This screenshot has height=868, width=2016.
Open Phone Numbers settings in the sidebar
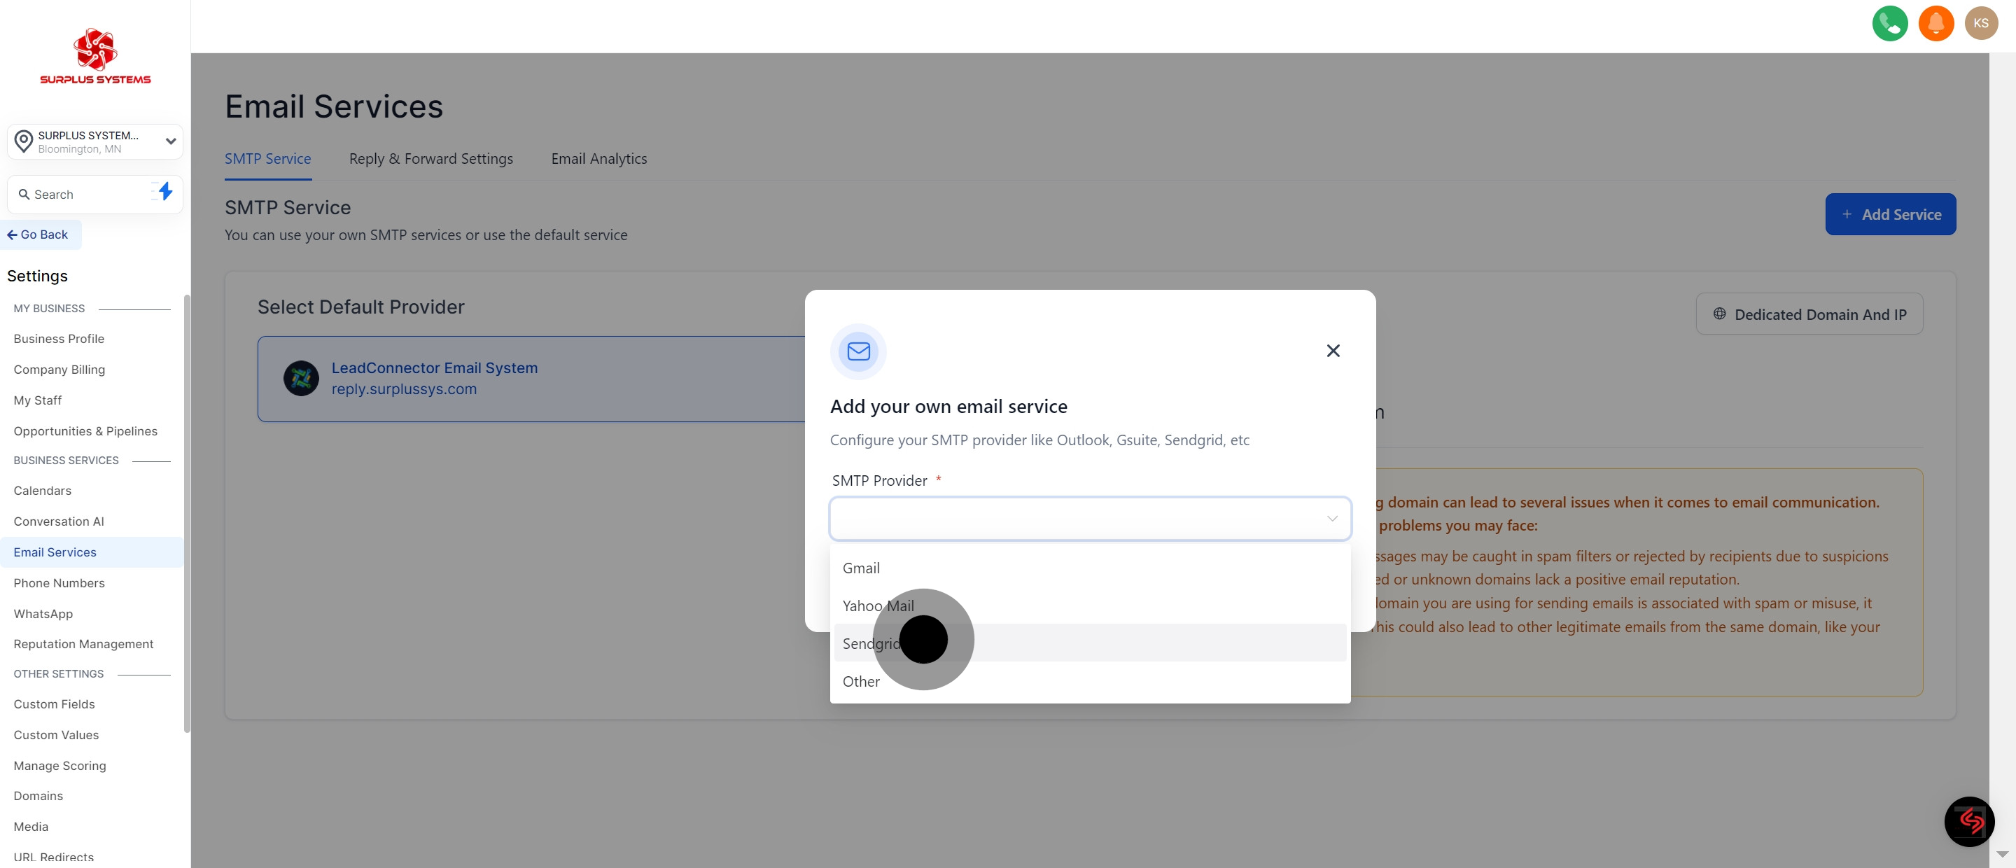(x=59, y=583)
